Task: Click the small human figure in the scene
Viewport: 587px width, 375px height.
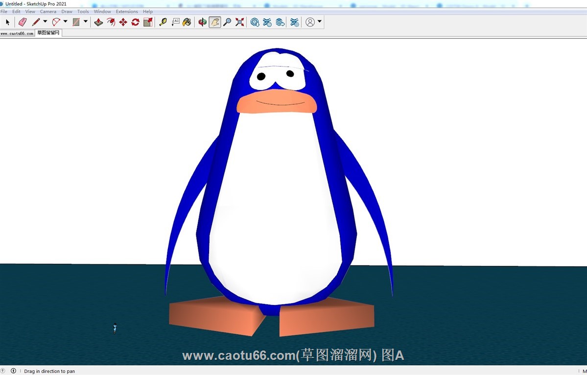Action: (x=115, y=328)
